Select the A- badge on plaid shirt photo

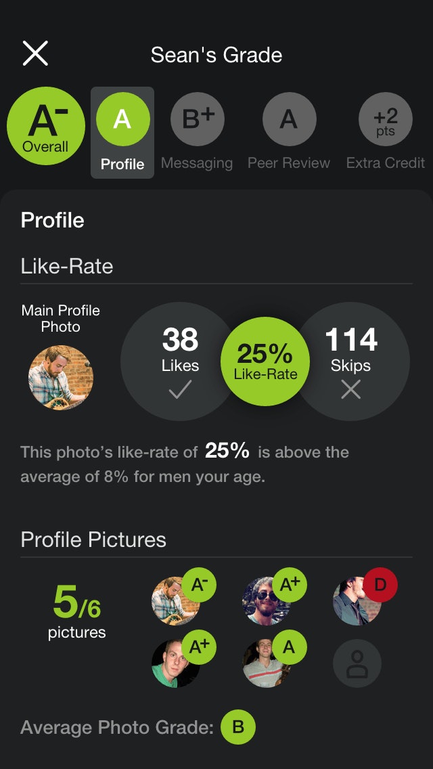click(x=199, y=584)
